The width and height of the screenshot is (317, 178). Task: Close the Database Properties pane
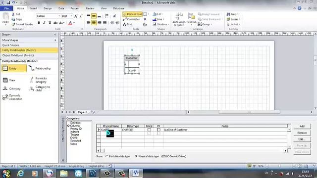click(x=63, y=160)
